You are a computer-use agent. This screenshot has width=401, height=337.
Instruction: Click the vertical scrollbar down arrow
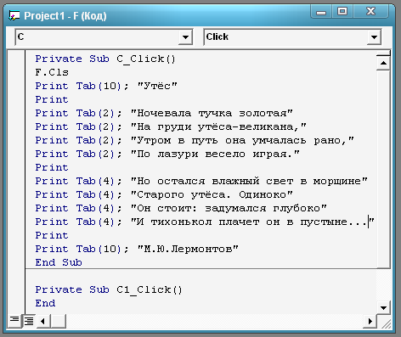pyautogui.click(x=383, y=307)
